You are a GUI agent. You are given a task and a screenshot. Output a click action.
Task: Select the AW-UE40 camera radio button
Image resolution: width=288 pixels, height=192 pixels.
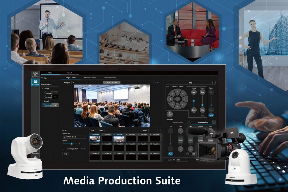(44, 91)
